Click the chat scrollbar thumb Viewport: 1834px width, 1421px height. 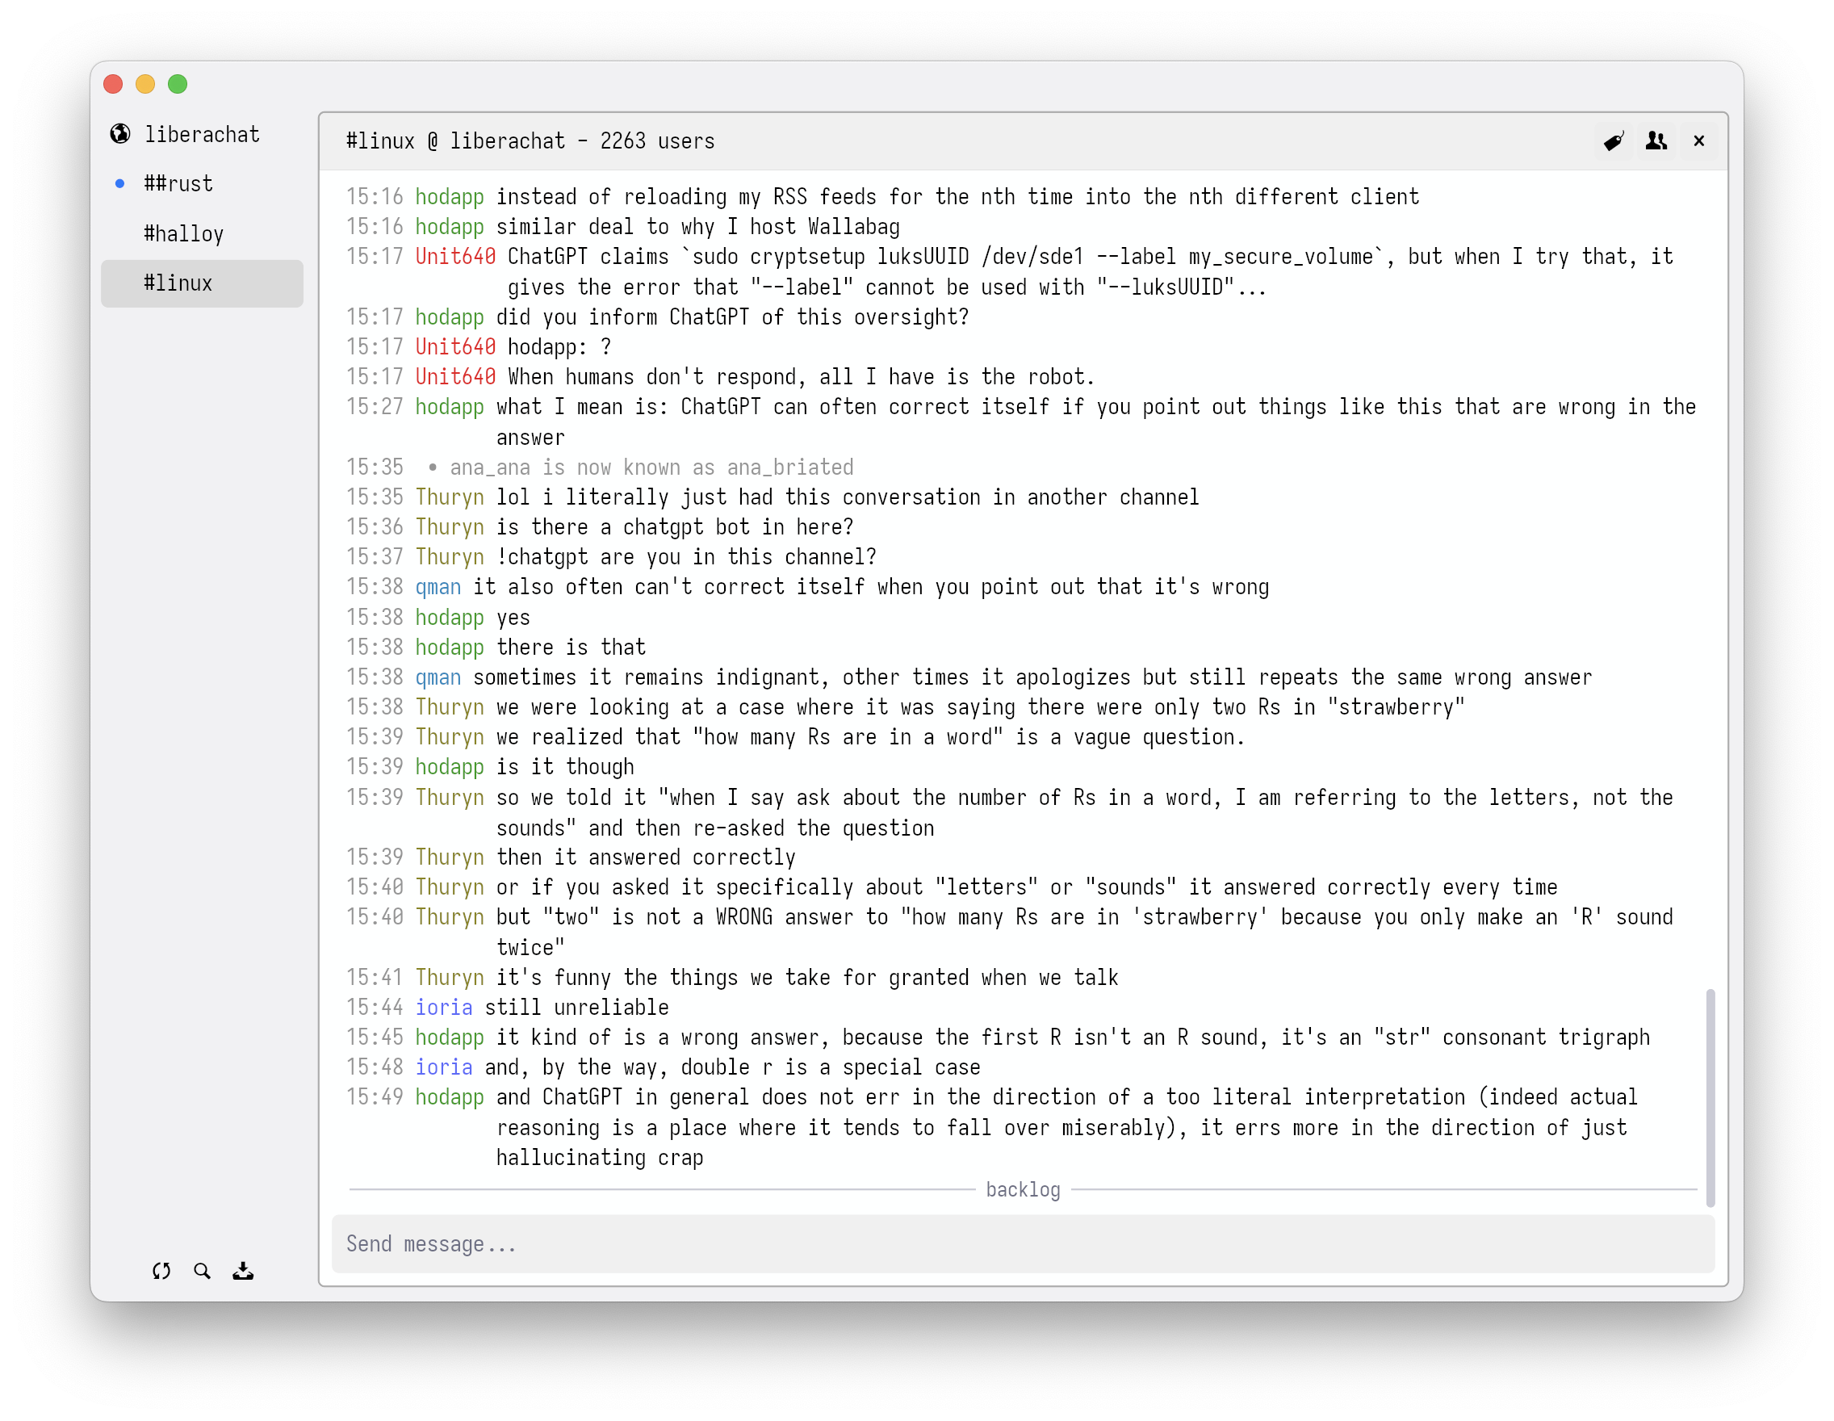(x=1710, y=1092)
